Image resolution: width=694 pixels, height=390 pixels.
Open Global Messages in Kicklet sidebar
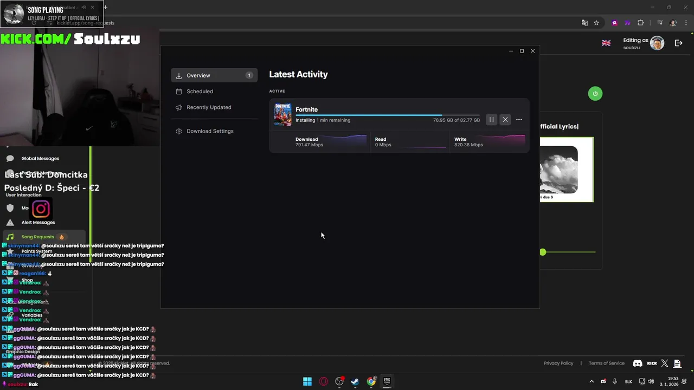click(40, 158)
